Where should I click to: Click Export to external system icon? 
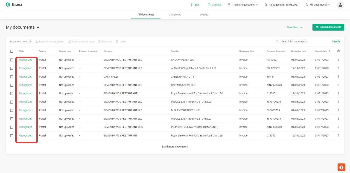coord(37,42)
